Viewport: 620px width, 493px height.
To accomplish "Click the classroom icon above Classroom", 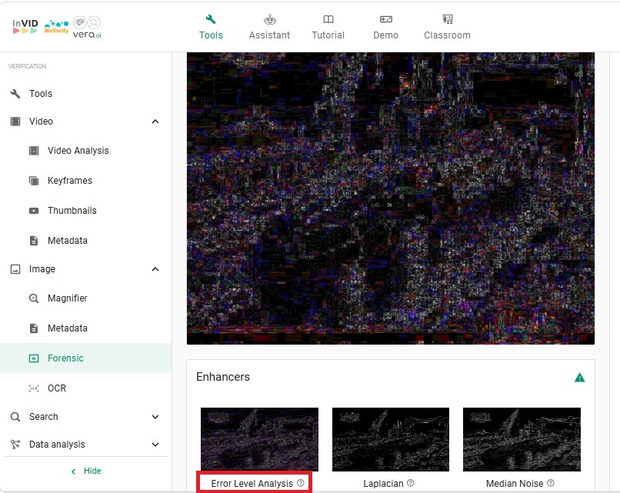I will pos(447,19).
